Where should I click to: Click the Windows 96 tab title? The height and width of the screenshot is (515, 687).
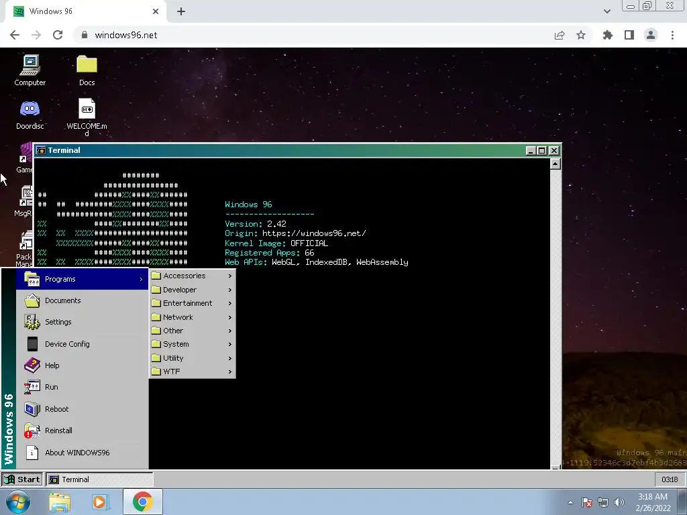coord(51,11)
